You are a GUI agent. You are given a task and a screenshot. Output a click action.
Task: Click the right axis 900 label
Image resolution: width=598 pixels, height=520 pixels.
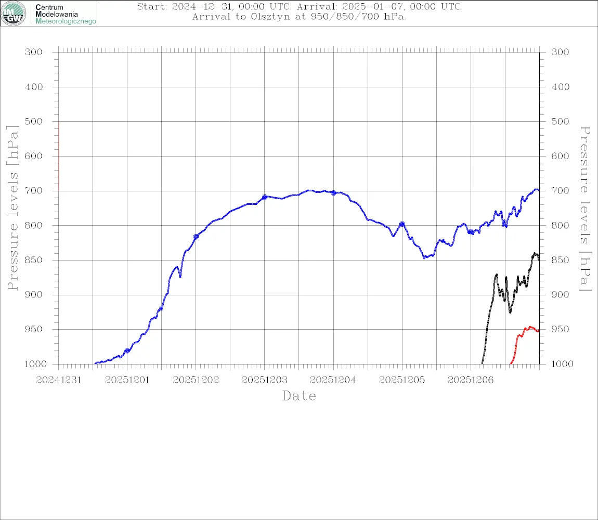(560, 294)
